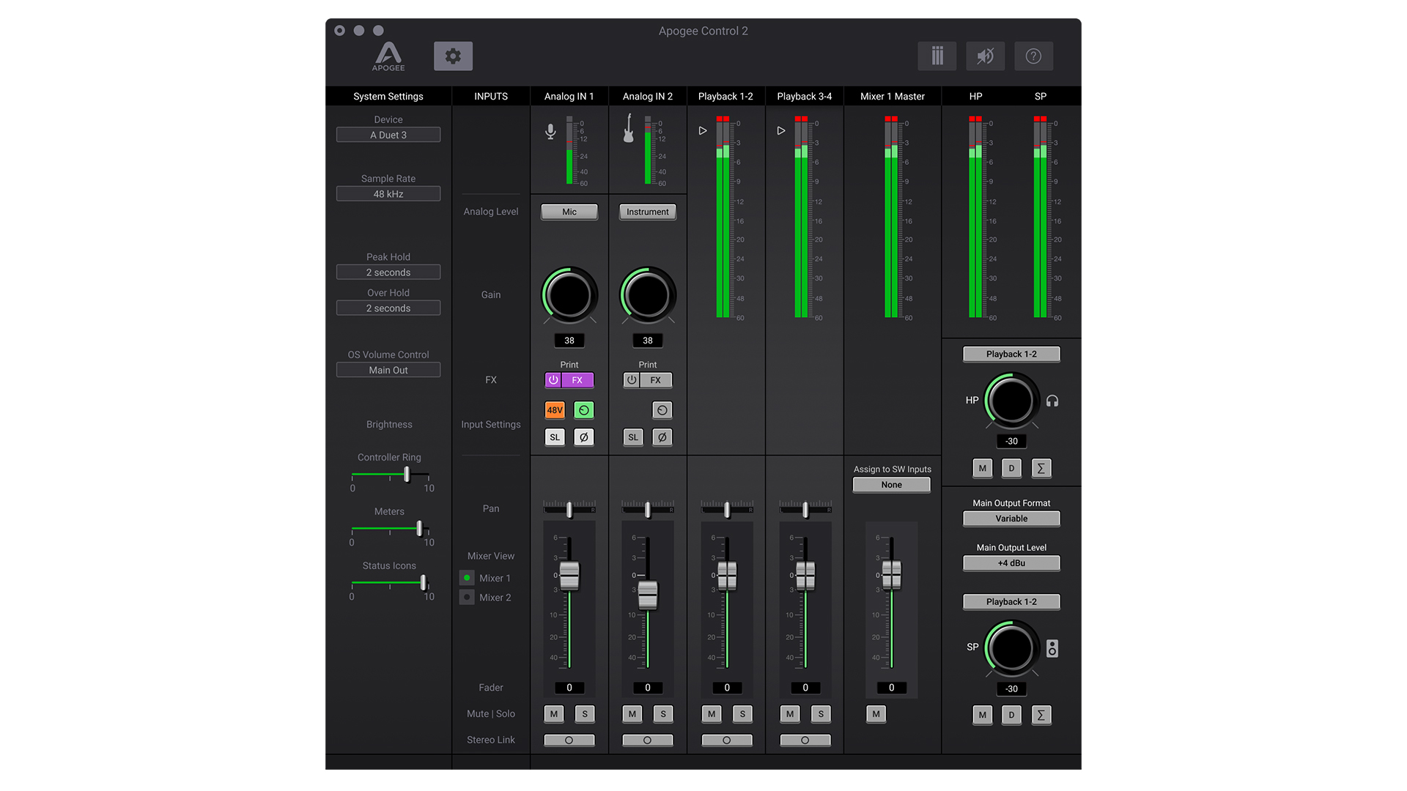Screen dimensions: 1407x791
Task: Toggle the mixer view bars icon
Action: click(x=937, y=56)
